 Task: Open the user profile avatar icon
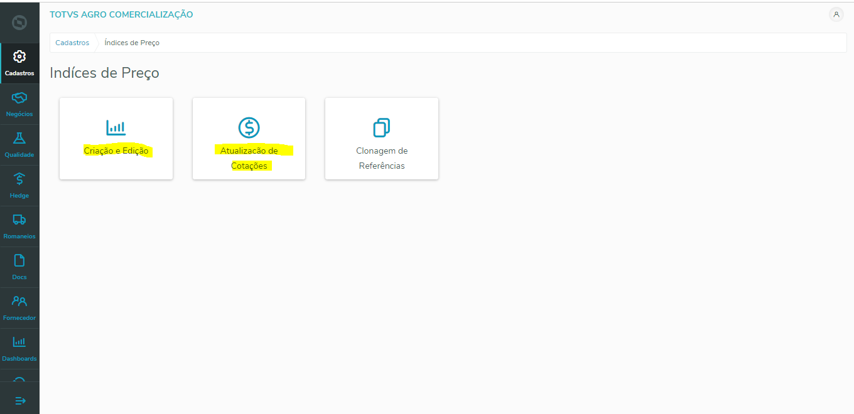(836, 14)
